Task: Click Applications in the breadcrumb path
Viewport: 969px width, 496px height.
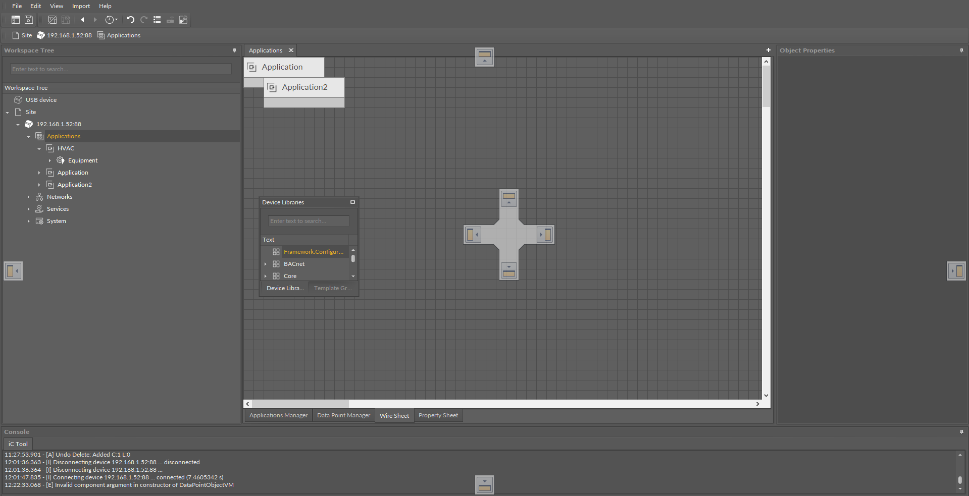Action: tap(123, 35)
